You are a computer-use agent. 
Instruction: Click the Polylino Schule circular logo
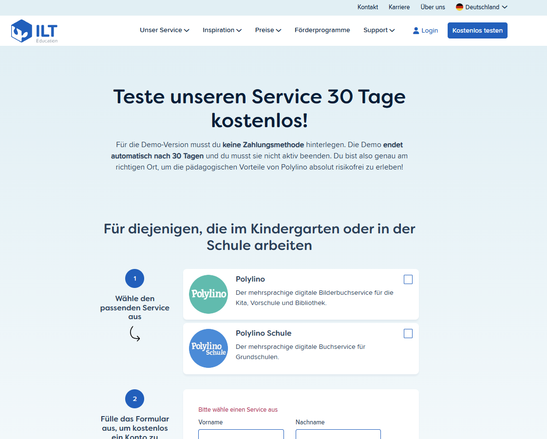(x=208, y=348)
